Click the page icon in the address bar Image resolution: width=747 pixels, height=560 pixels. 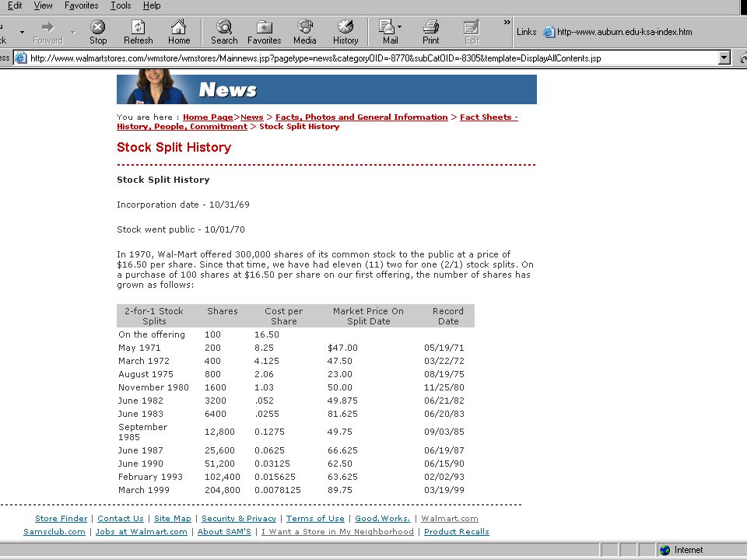(x=21, y=58)
